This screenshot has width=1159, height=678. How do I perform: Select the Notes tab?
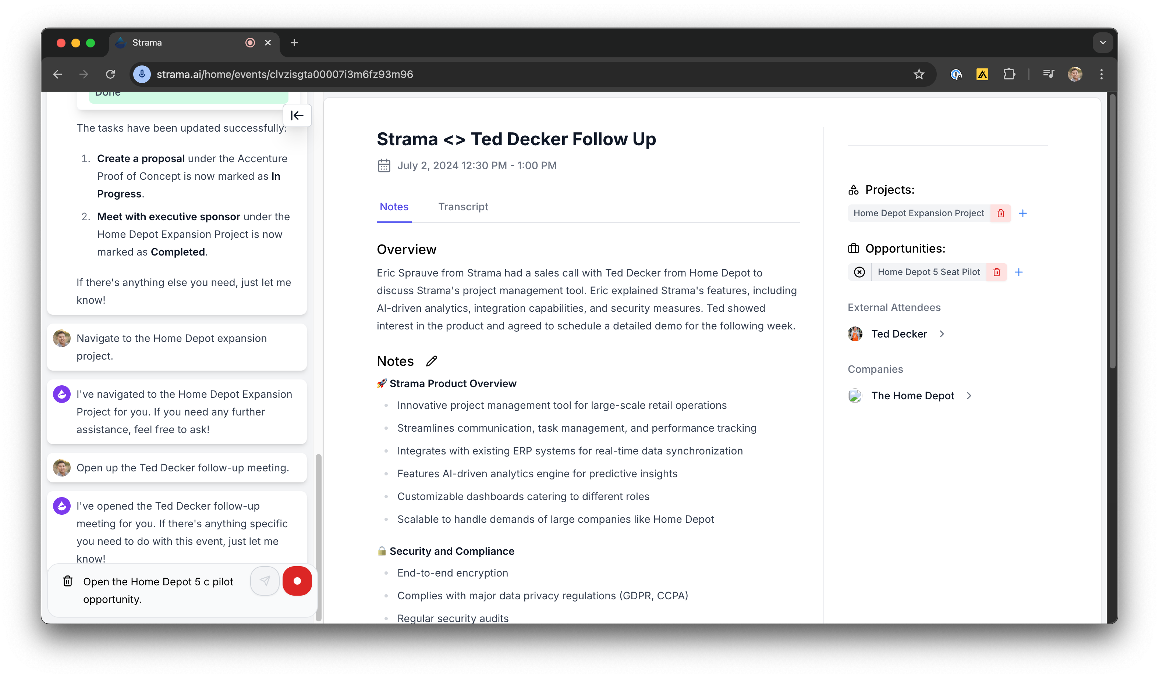click(394, 207)
